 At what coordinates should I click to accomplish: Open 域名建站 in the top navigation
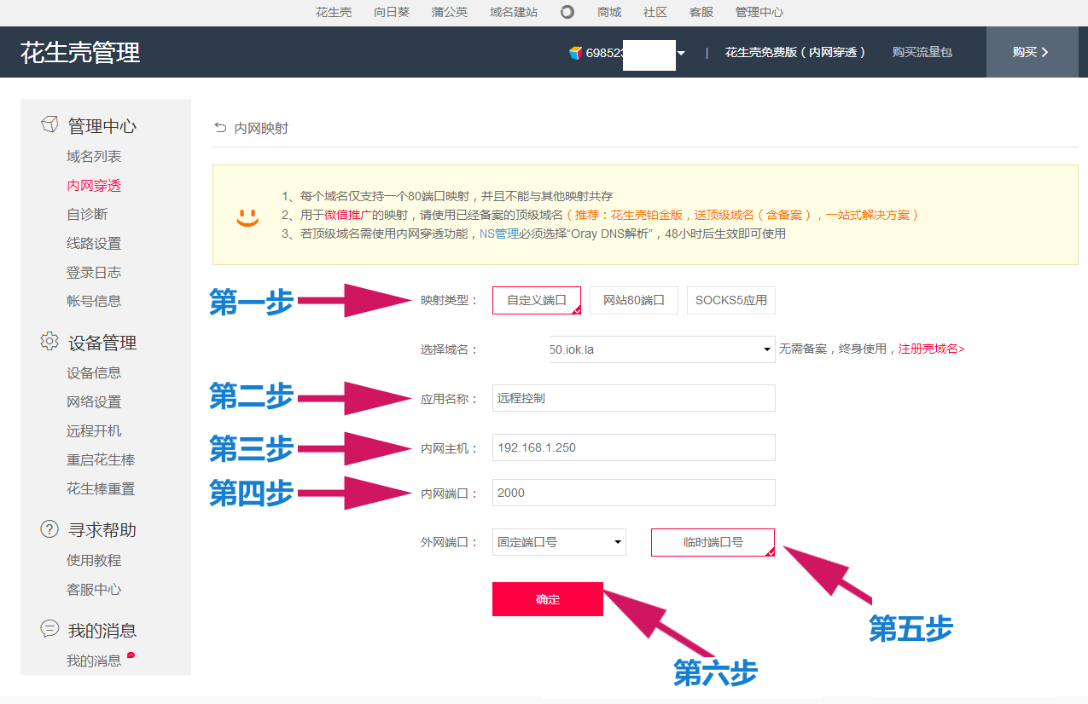514,12
